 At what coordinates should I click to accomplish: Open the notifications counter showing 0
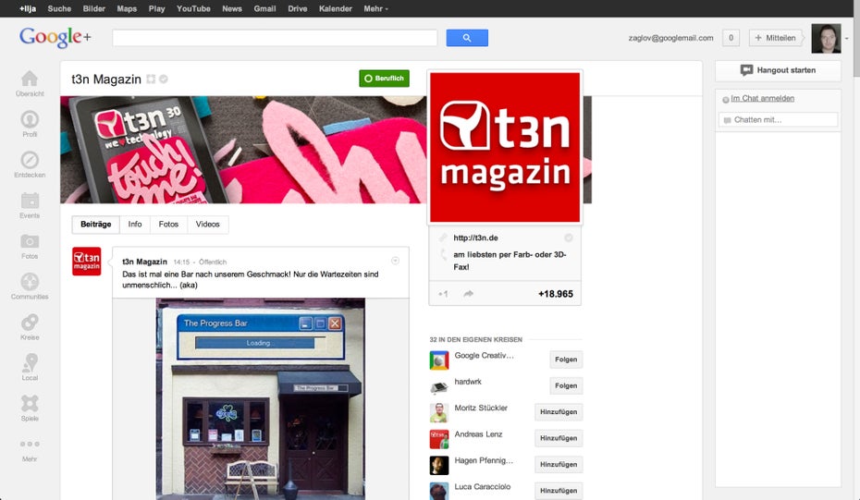(x=731, y=38)
